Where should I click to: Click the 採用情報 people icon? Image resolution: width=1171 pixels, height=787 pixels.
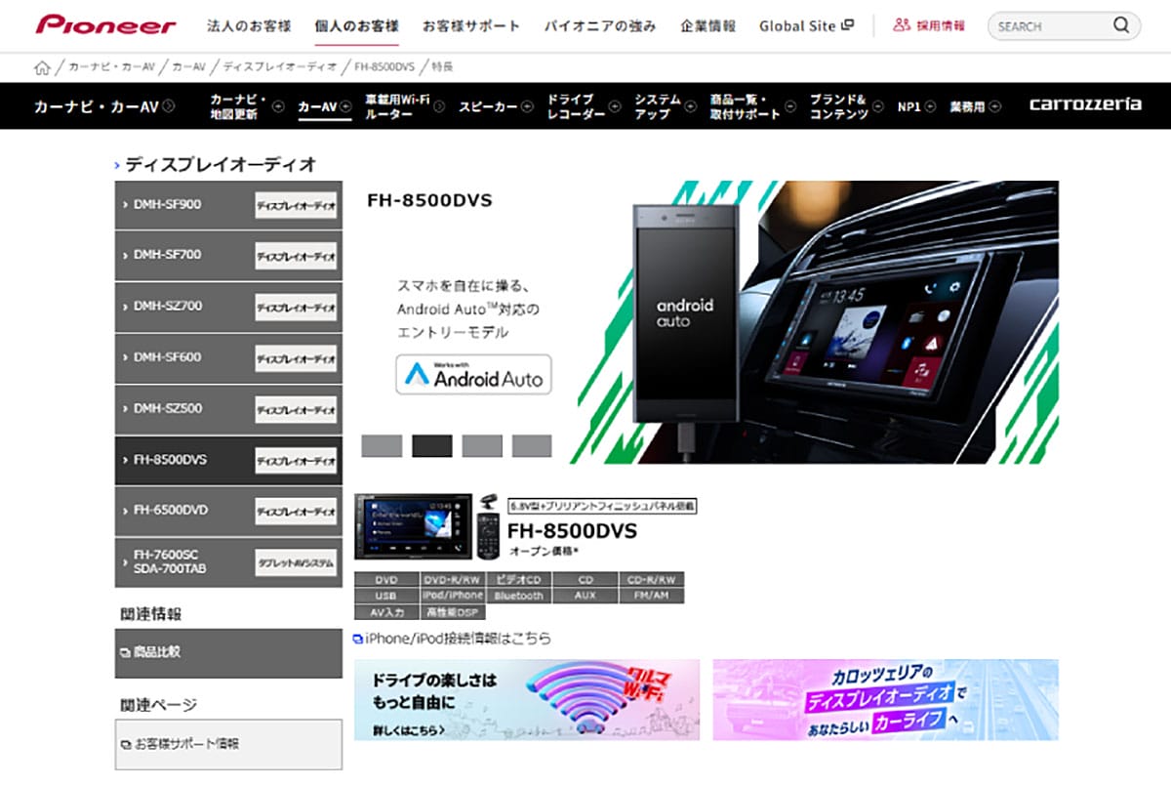point(902,25)
